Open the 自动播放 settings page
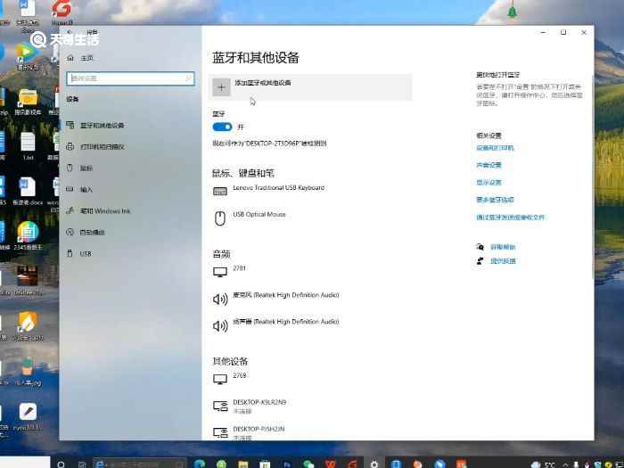Screen dimensions: 624x468 [92, 233]
